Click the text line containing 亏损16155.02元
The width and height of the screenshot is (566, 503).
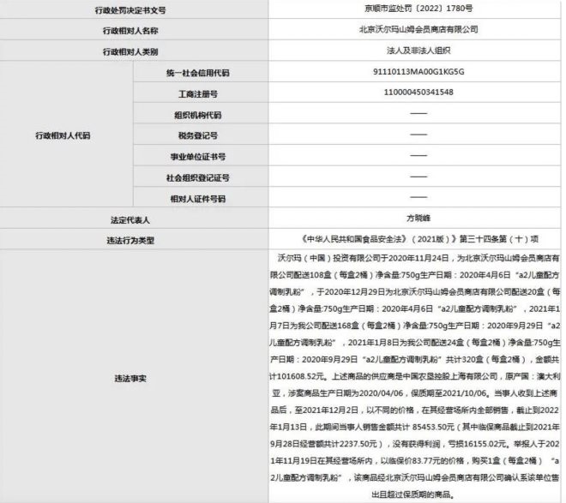[x=415, y=444]
